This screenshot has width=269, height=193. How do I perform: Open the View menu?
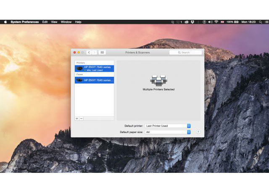[x=54, y=22]
